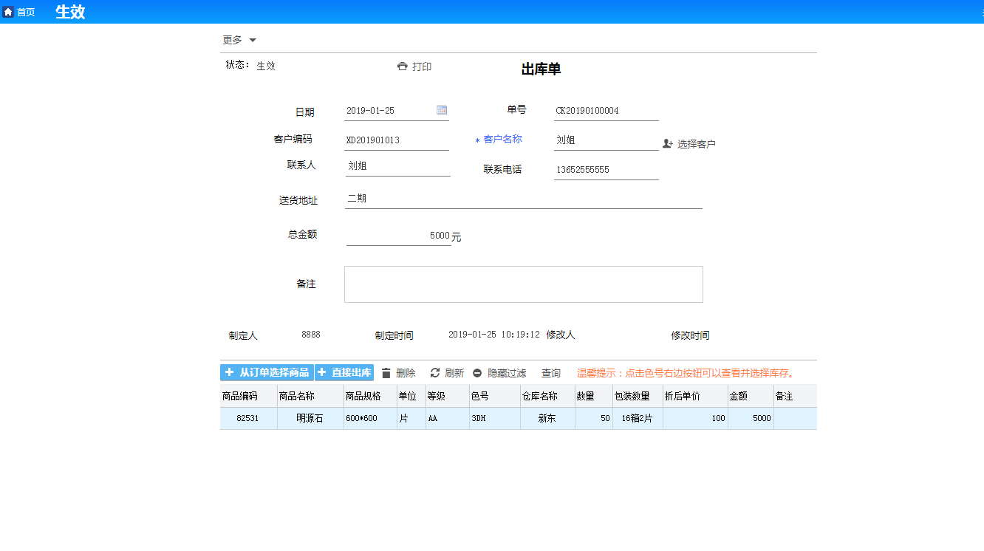Screen dimensions: 984x551
Task: Select the cell with product code 82531
Action: pos(249,418)
